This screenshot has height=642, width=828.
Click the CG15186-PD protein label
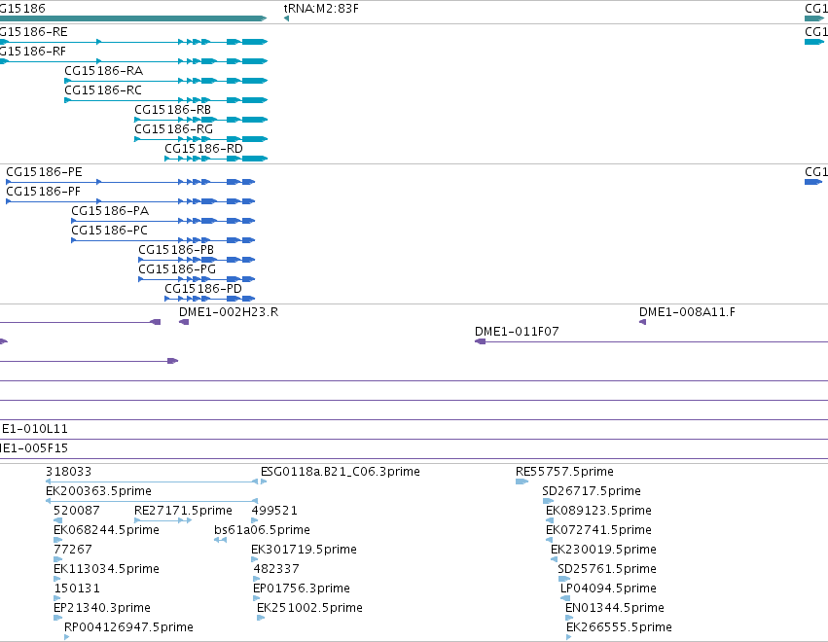(203, 289)
